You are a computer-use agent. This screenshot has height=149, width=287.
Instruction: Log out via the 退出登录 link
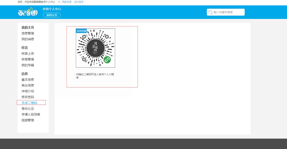click(79, 2)
